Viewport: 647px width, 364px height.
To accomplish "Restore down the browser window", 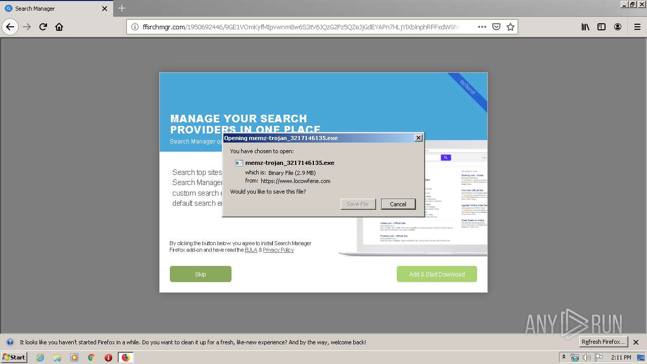I will (x=632, y=4).
